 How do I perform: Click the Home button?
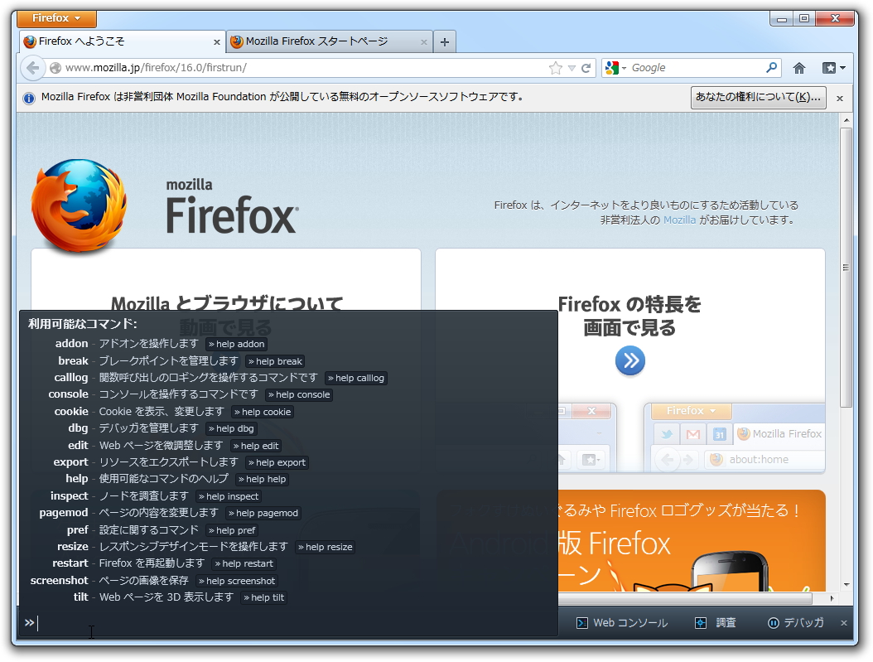click(x=798, y=67)
